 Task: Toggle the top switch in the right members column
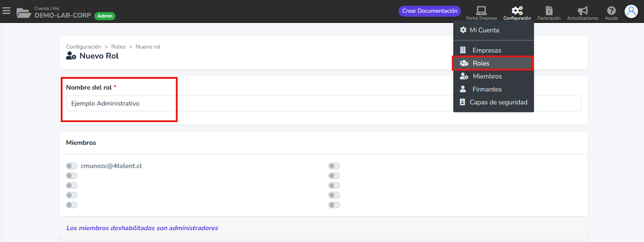tap(334, 166)
